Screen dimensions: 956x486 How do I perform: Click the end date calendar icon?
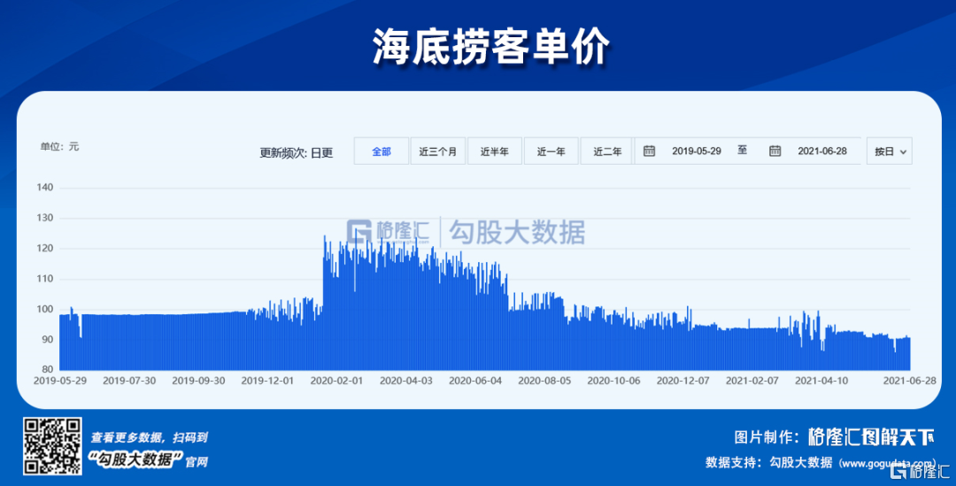tap(775, 151)
